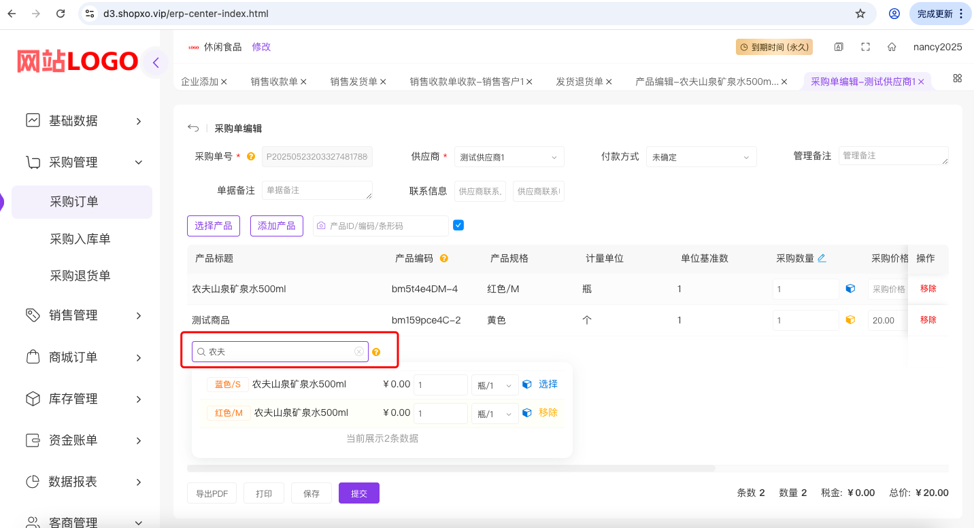Expand the 资金账单 sidebar menu
Screen dimensions: 974x528
tap(84, 440)
